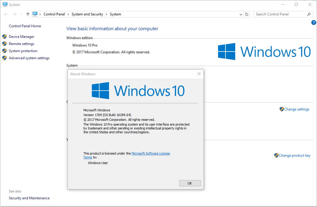Navigate to Control Panel via the breadcrumb
Image resolution: width=317 pixels, height=207 pixels.
(54, 14)
